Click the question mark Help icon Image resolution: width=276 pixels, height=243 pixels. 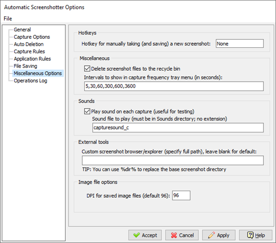(x=250, y=235)
